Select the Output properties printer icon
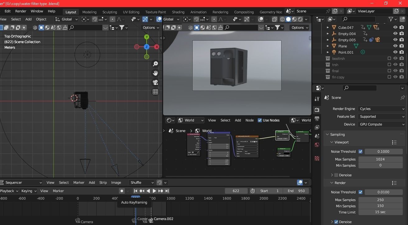Screen dimensions: 408x225 tap(317, 118)
